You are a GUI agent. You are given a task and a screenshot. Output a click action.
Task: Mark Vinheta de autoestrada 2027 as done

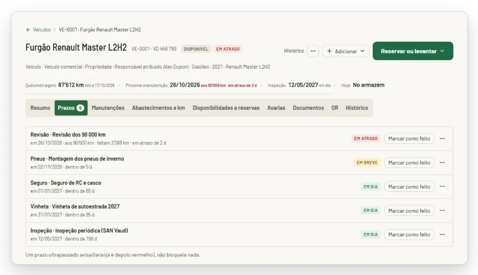tap(409, 211)
